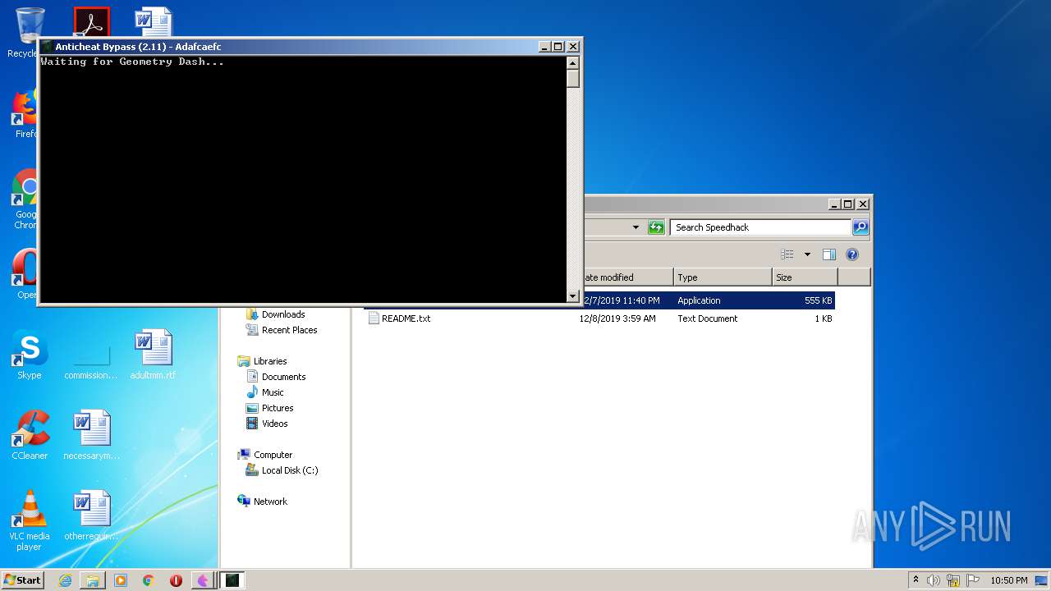1051x591 pixels.
Task: Select the commission desktop file icon
Action: tap(91, 355)
